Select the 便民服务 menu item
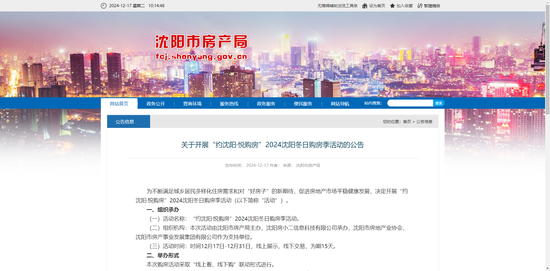This screenshot has height=271, width=550. tap(303, 104)
